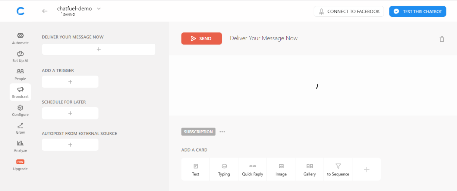Go to the People tab

point(20,74)
